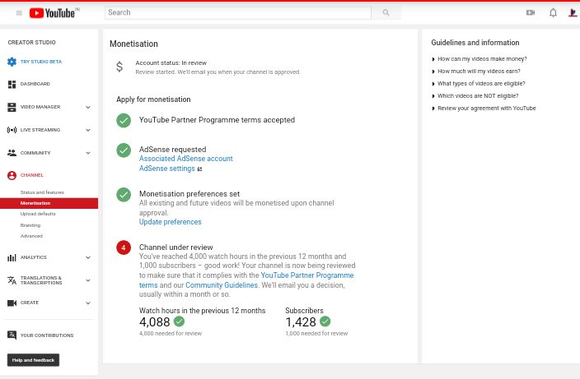Image resolution: width=580 pixels, height=379 pixels.
Task: Expand 'How can my videos make money?'
Action: pyautogui.click(x=479, y=59)
